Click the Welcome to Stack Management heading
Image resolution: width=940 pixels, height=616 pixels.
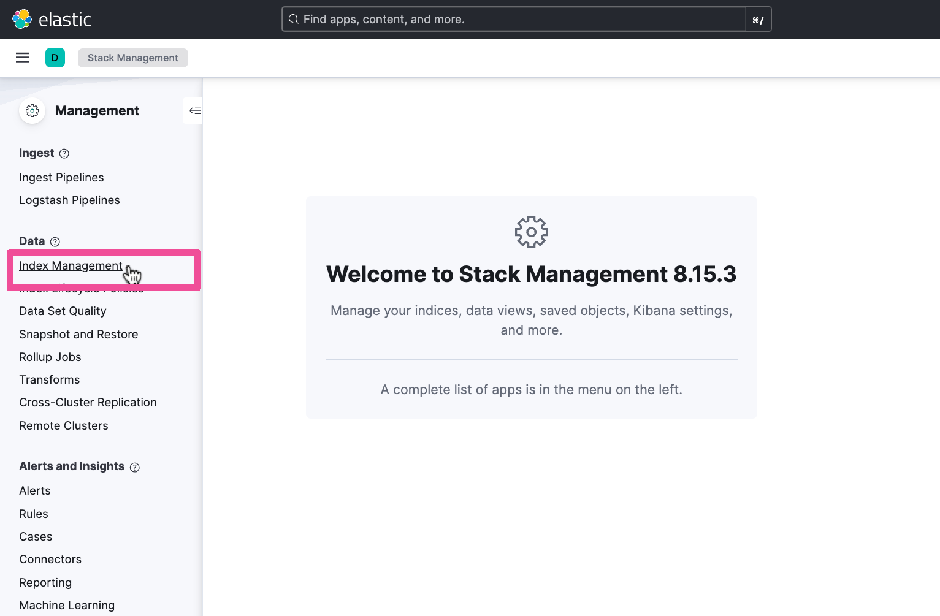coord(531,274)
